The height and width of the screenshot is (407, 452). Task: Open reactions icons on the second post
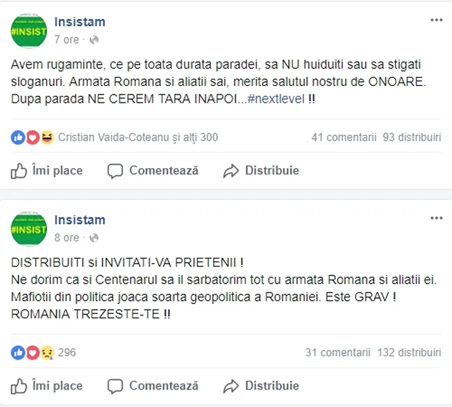pyautogui.click(x=33, y=352)
